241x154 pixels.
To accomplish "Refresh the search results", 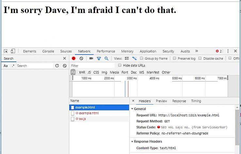I will click(x=57, y=66).
